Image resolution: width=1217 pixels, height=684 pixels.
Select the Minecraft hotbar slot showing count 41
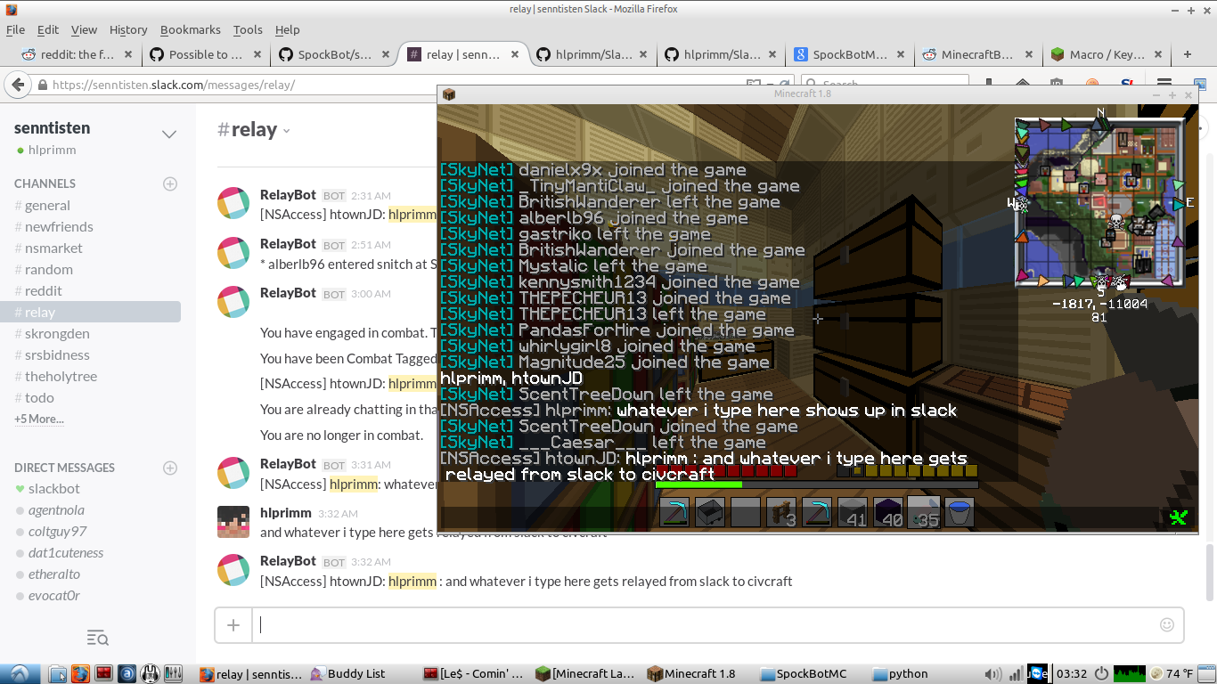point(853,513)
